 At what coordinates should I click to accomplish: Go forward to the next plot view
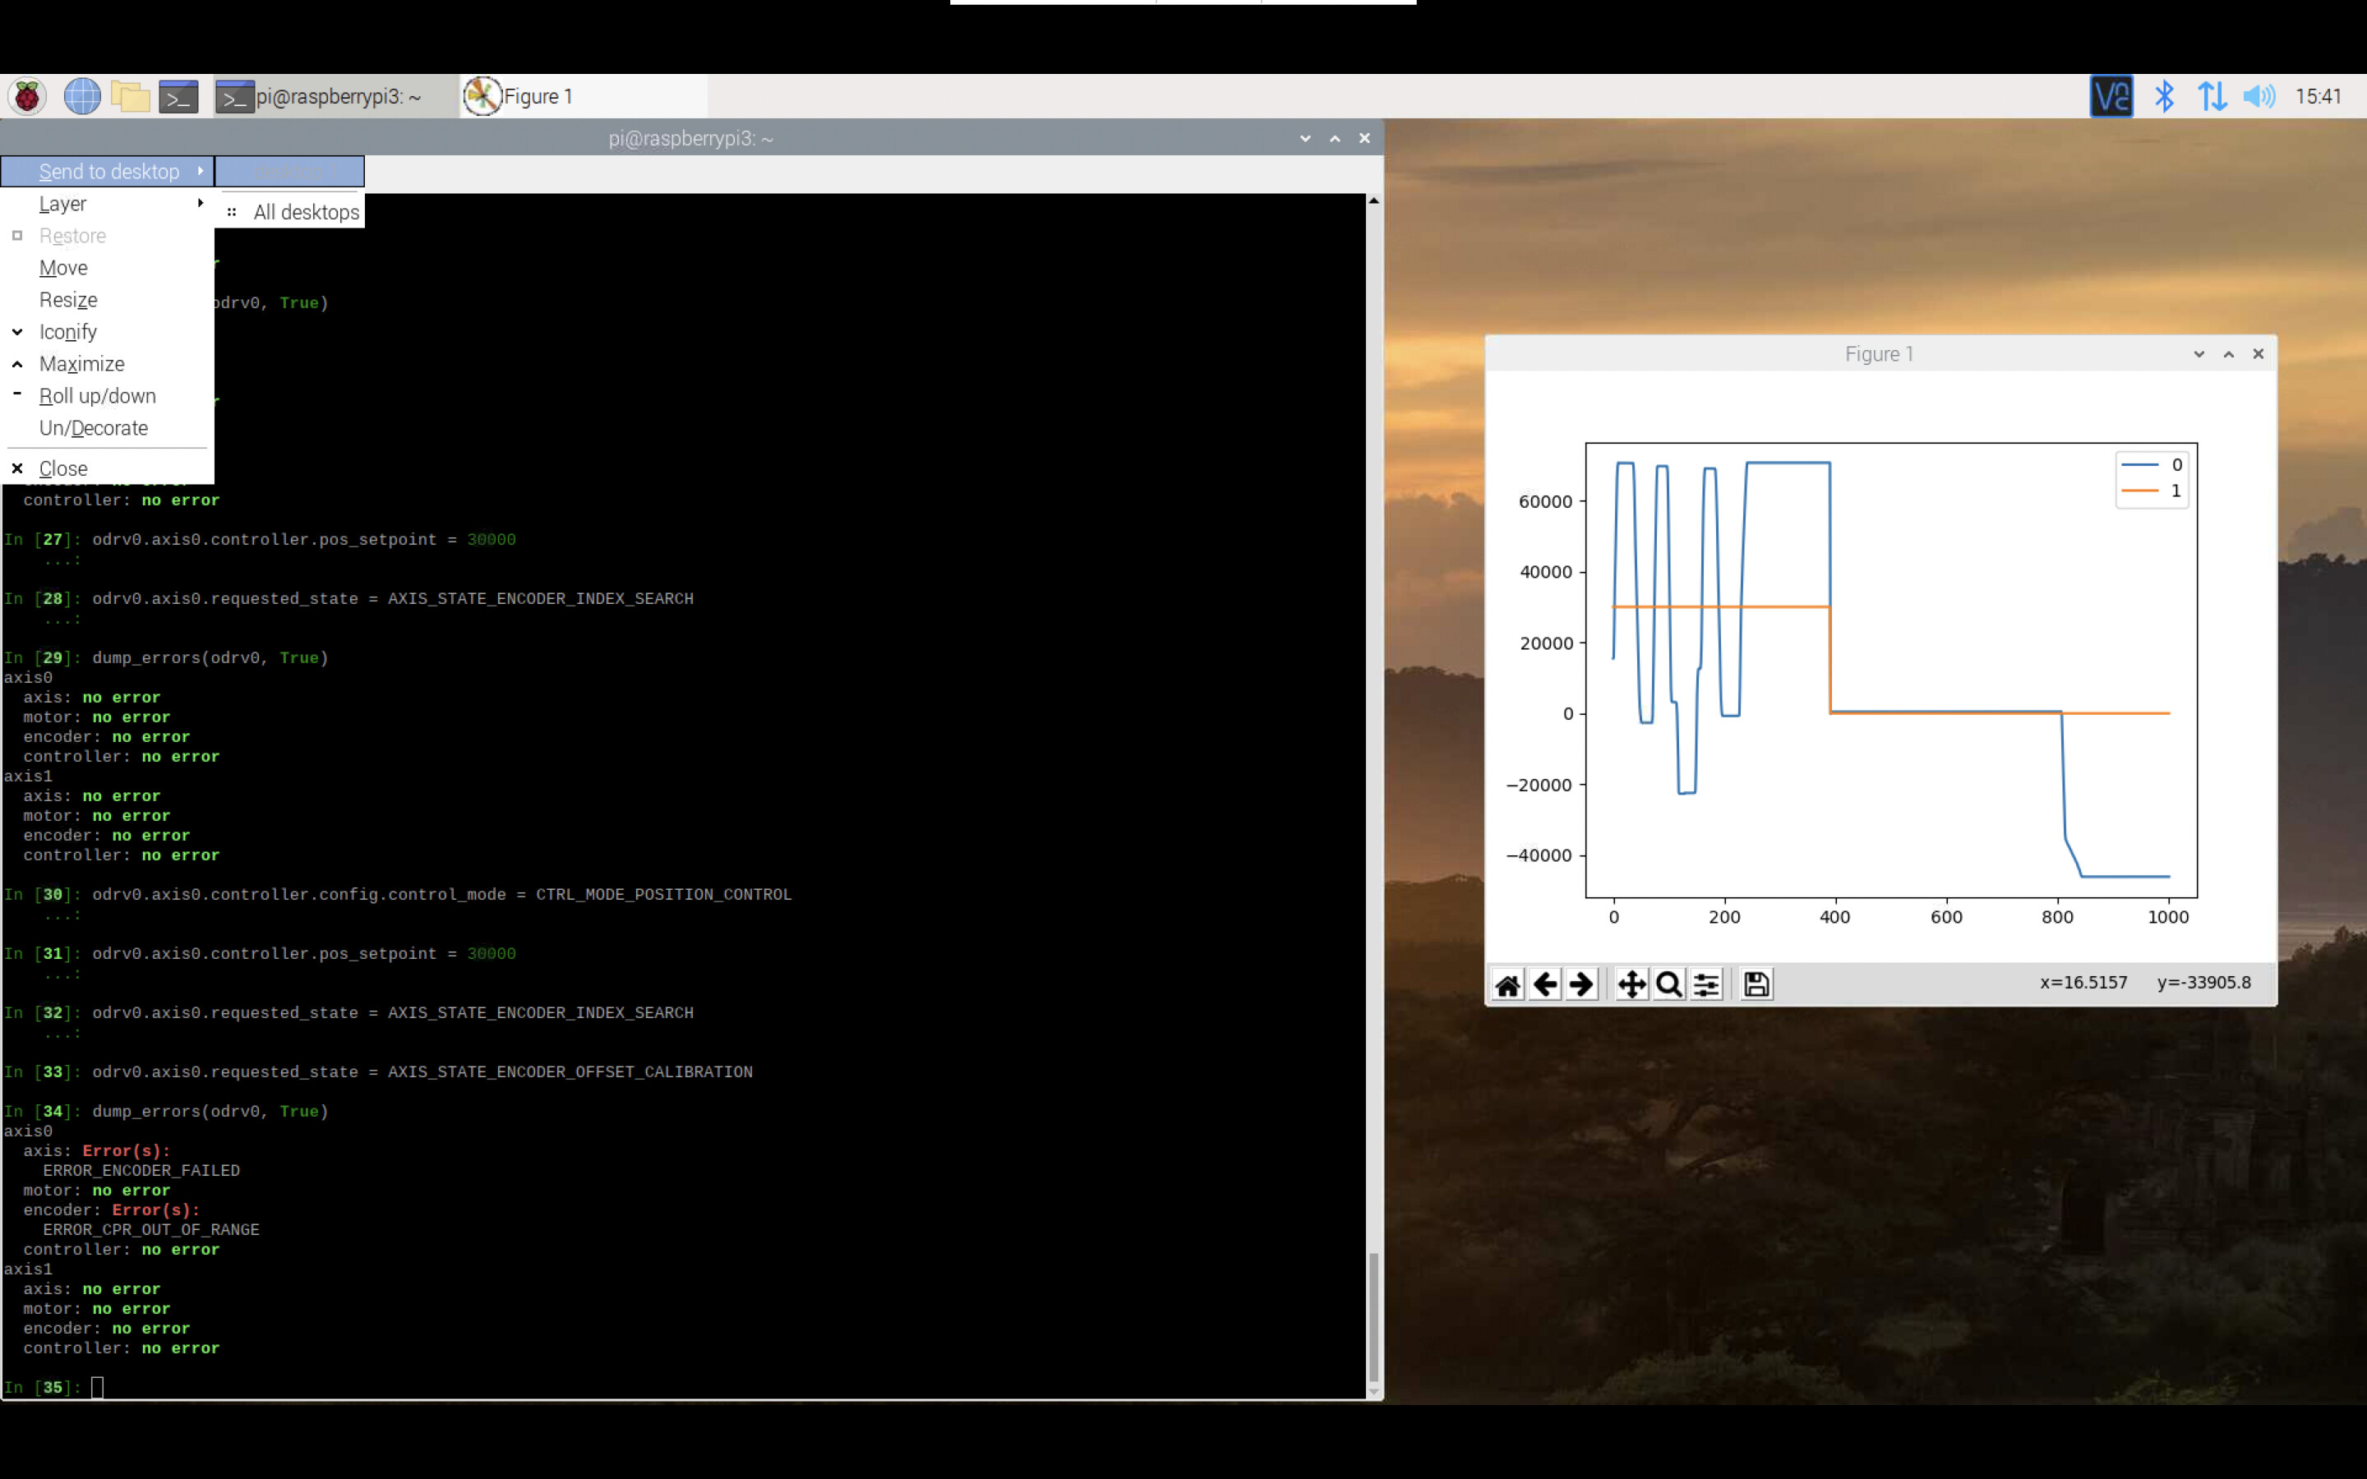click(x=1580, y=983)
